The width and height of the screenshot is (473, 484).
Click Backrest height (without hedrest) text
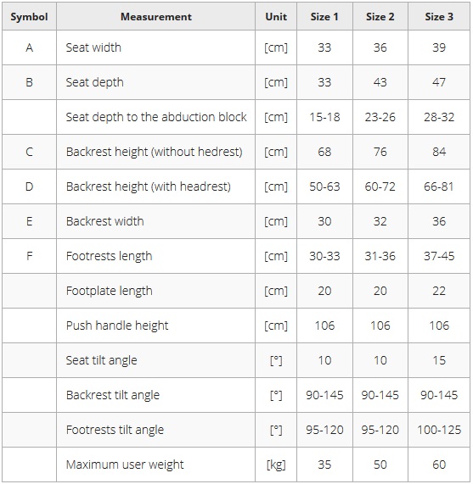(x=154, y=152)
